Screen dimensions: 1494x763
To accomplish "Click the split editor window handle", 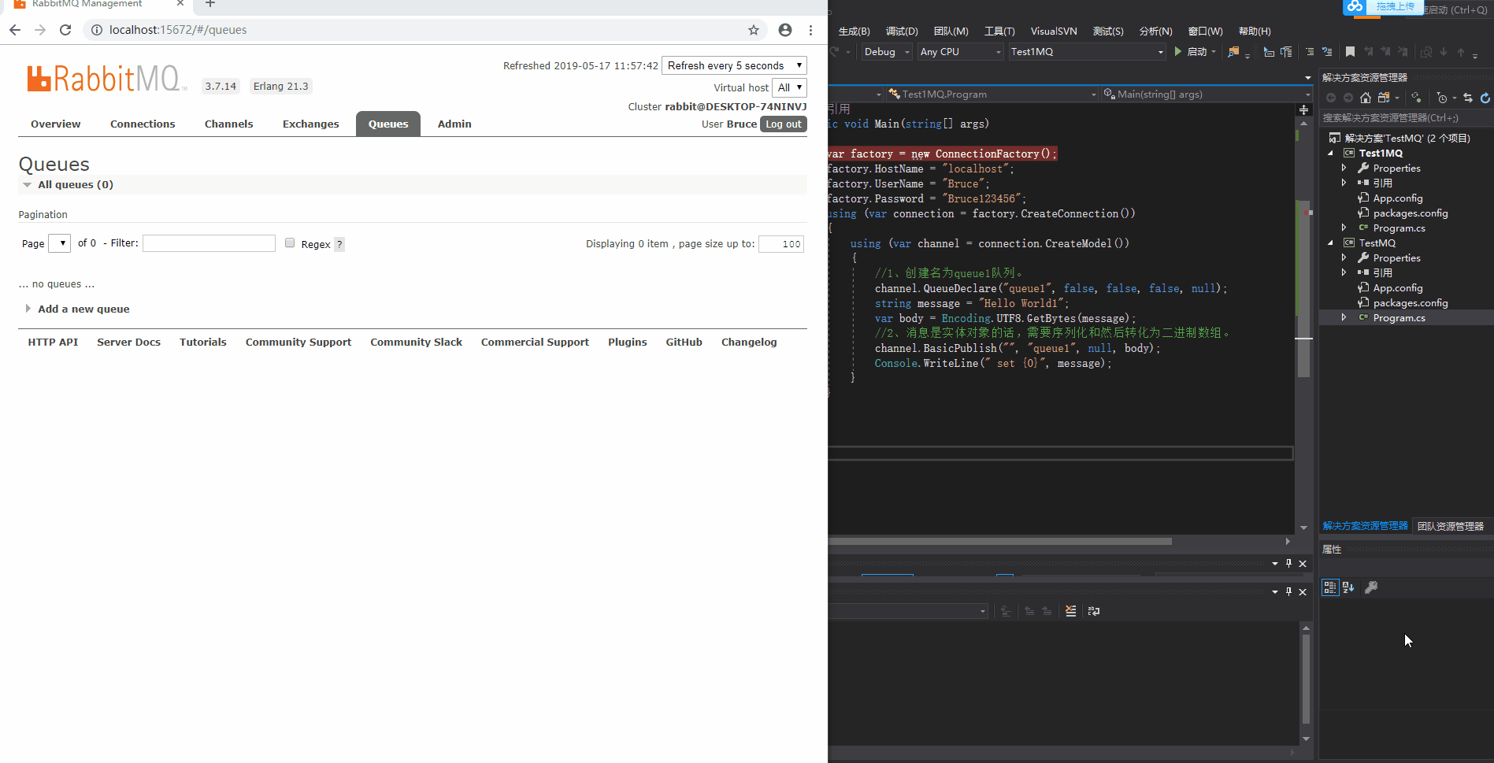I will tap(1303, 109).
